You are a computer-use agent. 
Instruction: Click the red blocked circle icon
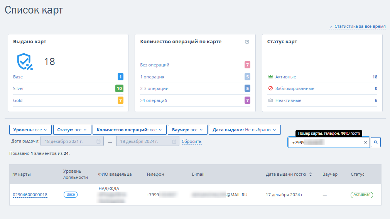coord(271,88)
